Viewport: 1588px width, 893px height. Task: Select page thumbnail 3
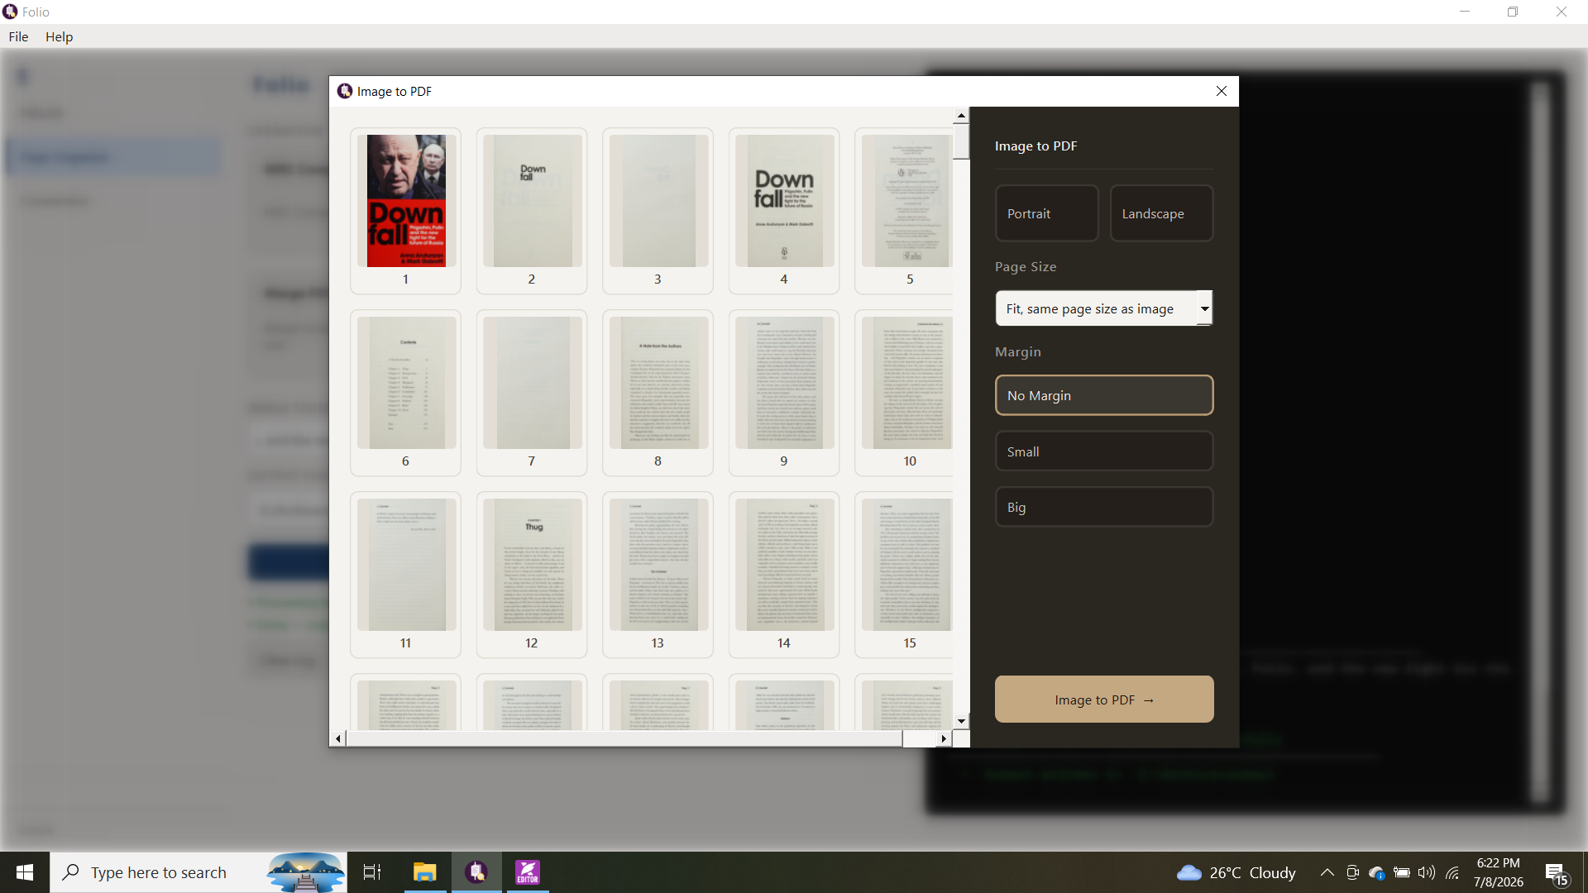pyautogui.click(x=658, y=211)
